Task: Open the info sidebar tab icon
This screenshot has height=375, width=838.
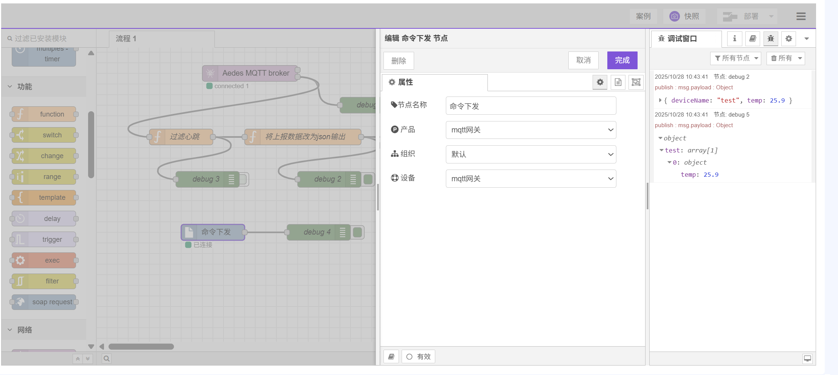Action: [734, 39]
